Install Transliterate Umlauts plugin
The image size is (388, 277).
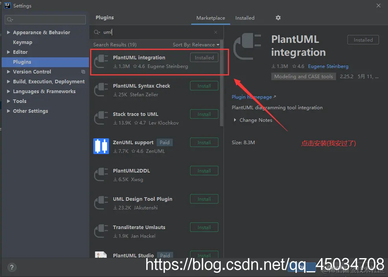pyautogui.click(x=204, y=227)
